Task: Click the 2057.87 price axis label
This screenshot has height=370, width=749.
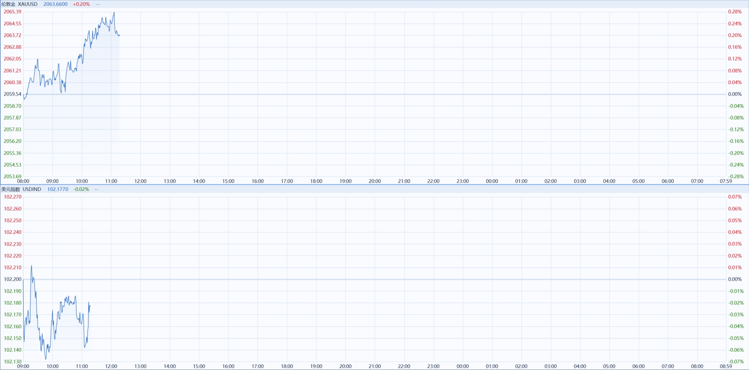Action: pos(12,118)
